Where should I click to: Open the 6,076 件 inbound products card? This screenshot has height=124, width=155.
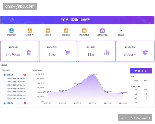coord(136,51)
